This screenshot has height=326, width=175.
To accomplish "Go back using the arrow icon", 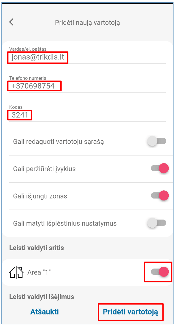I will (x=12, y=22).
